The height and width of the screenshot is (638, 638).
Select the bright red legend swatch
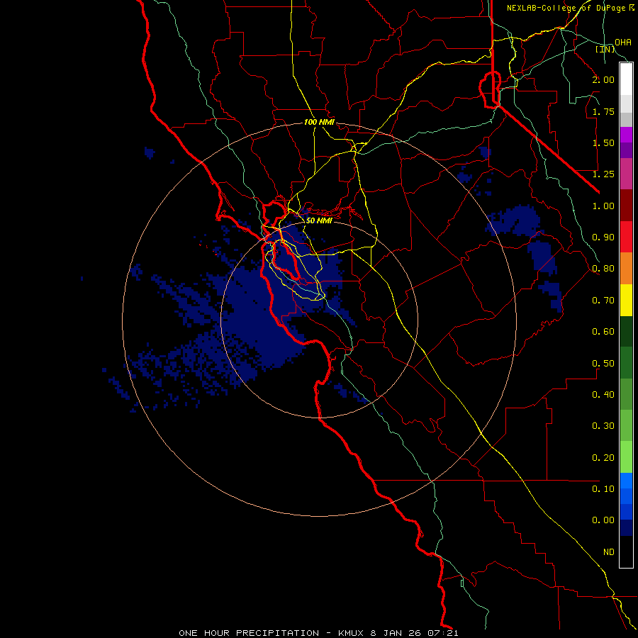pos(626,237)
